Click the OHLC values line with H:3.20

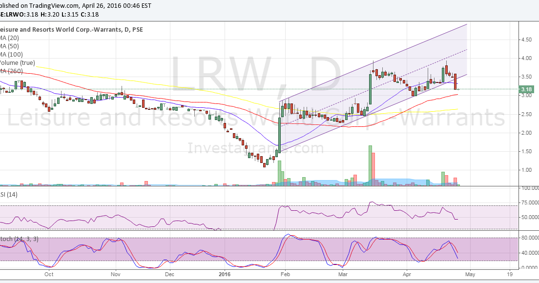[49, 15]
